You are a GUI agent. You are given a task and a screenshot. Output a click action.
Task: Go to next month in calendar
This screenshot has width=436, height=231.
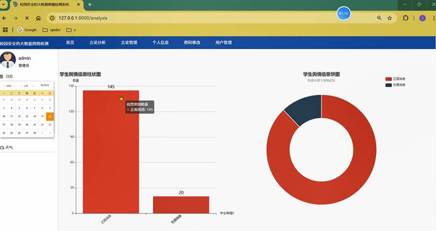pos(33,86)
